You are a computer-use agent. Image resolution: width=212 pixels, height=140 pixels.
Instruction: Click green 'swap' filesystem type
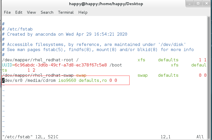coord(142,75)
